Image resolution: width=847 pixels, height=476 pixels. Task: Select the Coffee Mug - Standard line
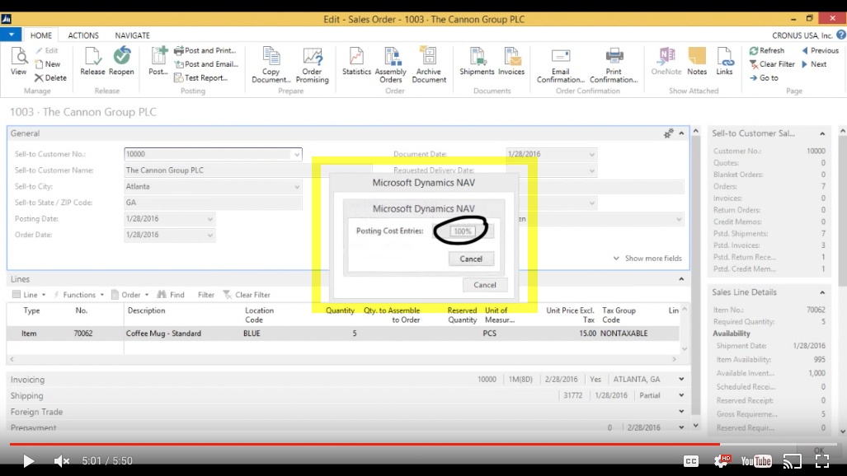(x=342, y=334)
